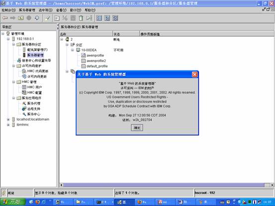Collapse the 192.168.0.1 host node
This screenshot has width=275, height=206.
click(8, 39)
